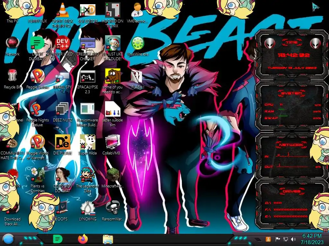This screenshot has height=246, width=329.
Task: Select the Ransomware Maker Build icon
Action: pos(88,115)
